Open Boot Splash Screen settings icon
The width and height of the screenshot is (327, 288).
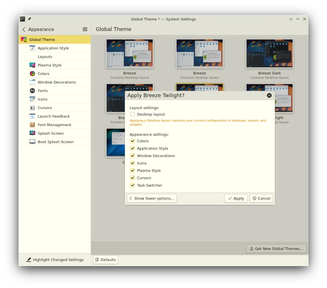pos(32,142)
